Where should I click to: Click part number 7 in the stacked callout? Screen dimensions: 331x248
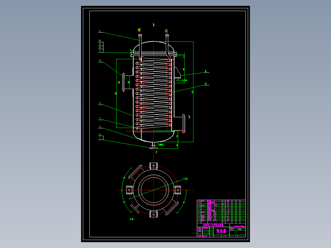point(100,51)
